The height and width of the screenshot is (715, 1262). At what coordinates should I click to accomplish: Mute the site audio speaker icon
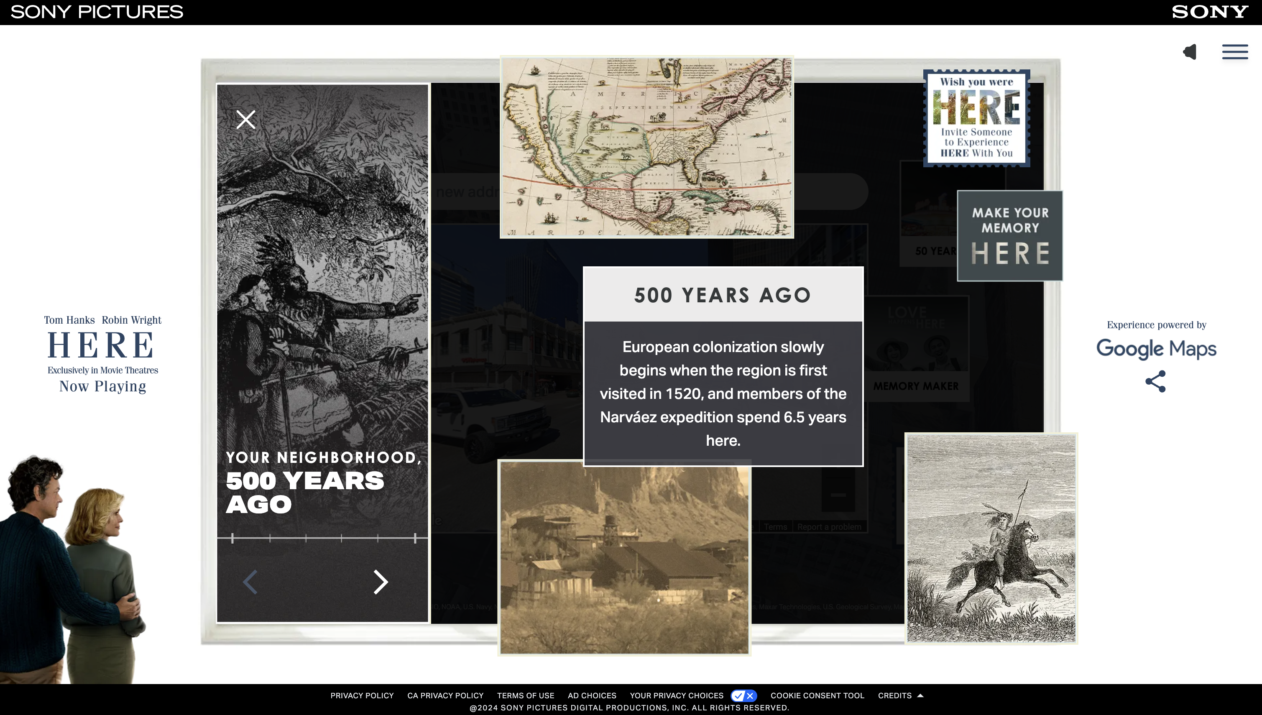[x=1190, y=51]
